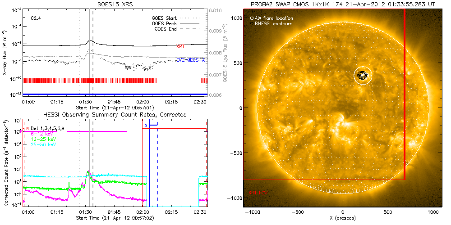The image size is (451, 225).
Task: Click the XRT FOV label below the Sun
Action: [x=258, y=192]
